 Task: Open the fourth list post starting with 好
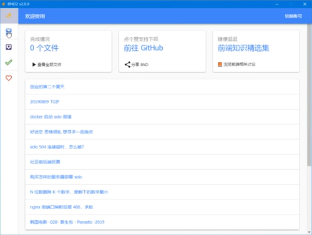tap(61, 132)
